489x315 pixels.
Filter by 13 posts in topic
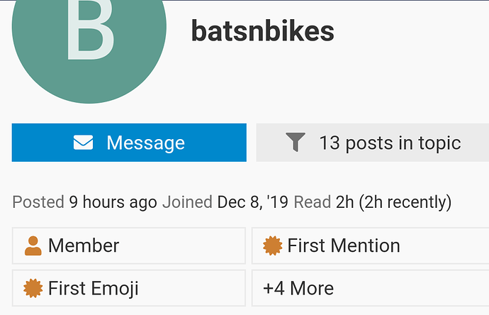pos(389,143)
